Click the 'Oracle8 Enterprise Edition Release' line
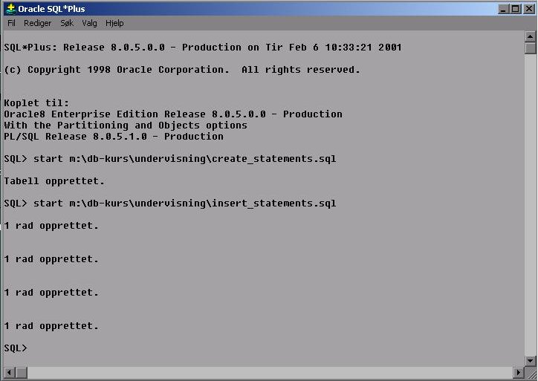The image size is (538, 381). (x=173, y=114)
